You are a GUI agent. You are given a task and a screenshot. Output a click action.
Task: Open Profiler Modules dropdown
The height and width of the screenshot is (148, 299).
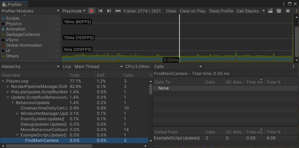31,11
